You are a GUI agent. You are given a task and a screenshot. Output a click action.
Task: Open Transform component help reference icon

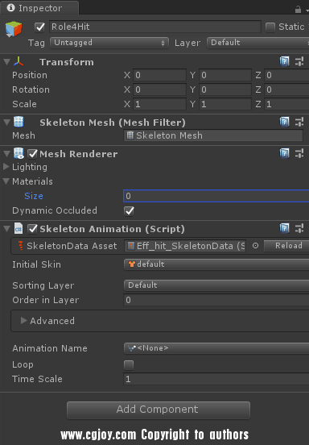coord(285,61)
